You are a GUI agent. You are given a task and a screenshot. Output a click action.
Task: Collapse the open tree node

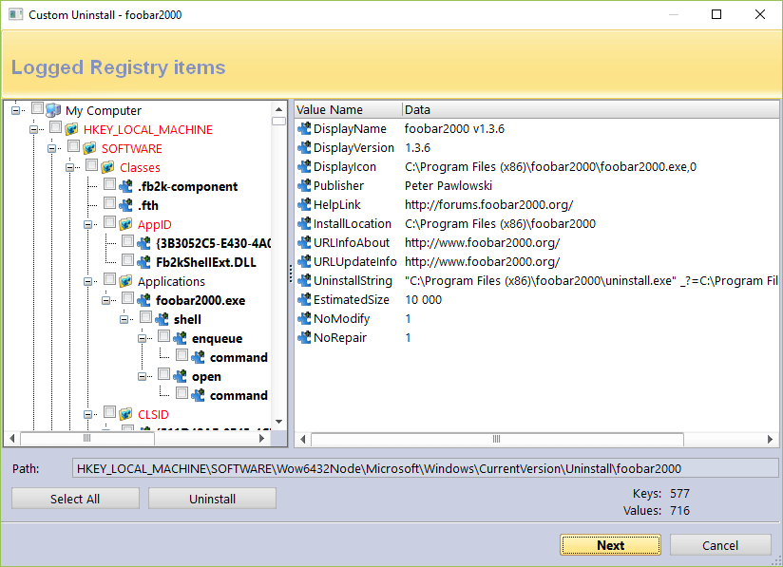tap(142, 376)
